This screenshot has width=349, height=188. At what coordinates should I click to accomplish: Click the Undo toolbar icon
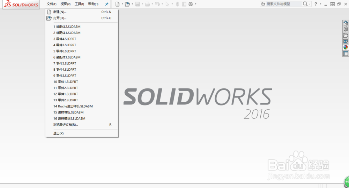(157, 4)
